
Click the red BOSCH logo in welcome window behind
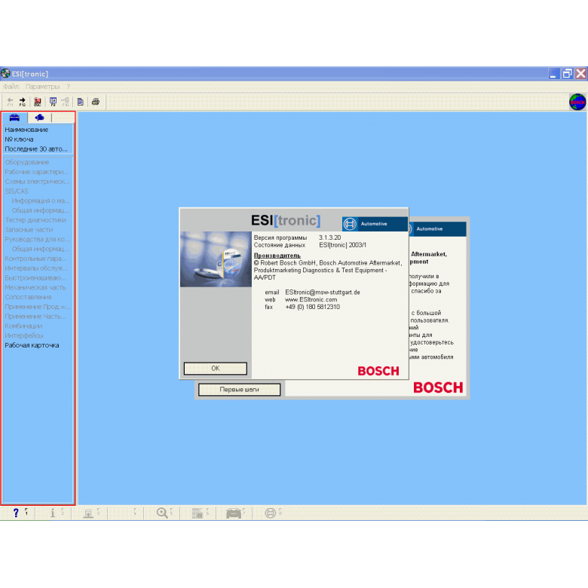coord(438,387)
